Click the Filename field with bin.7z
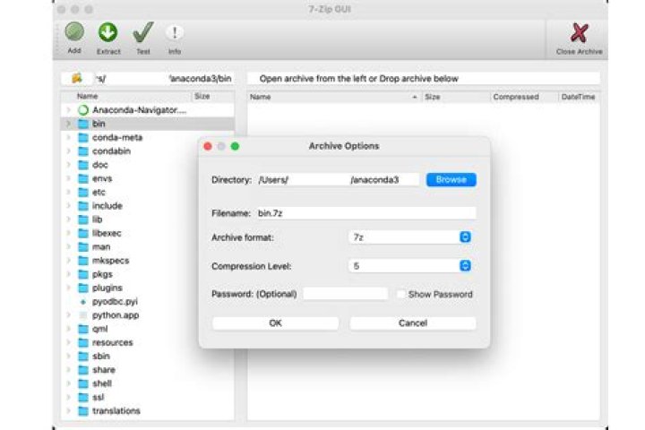Viewport: 645px width, 430px height. point(366,213)
